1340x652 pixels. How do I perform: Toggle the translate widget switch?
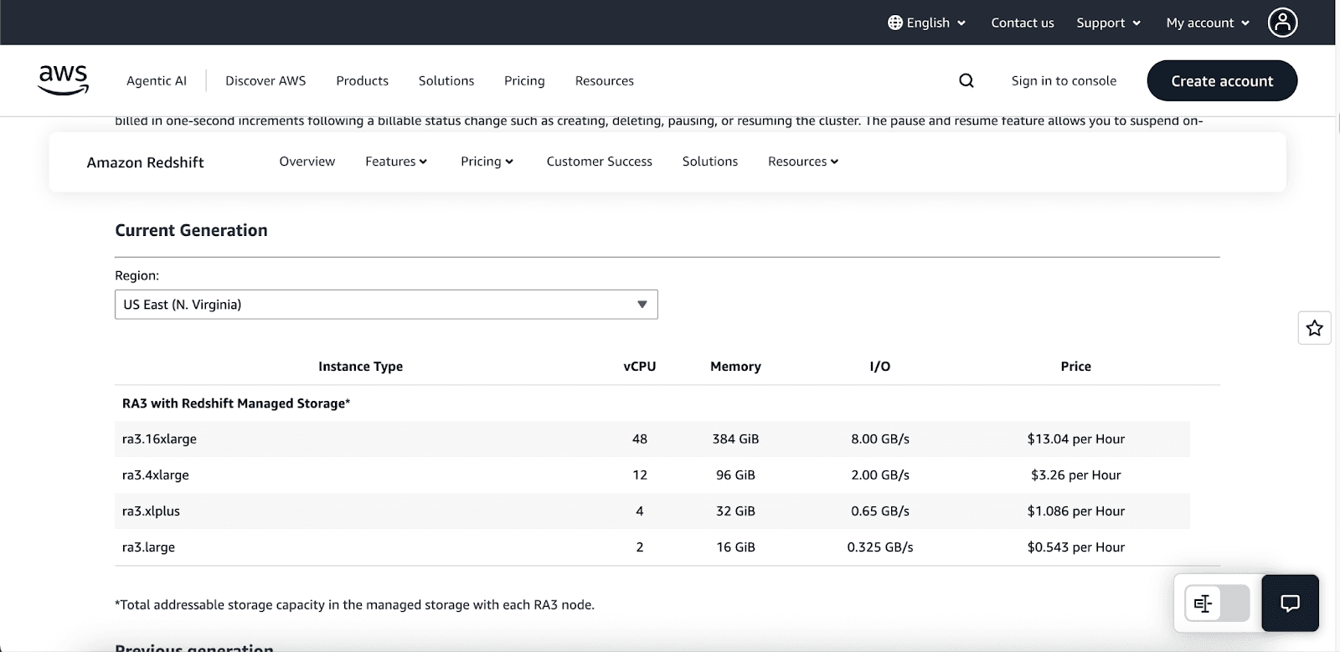click(1217, 603)
